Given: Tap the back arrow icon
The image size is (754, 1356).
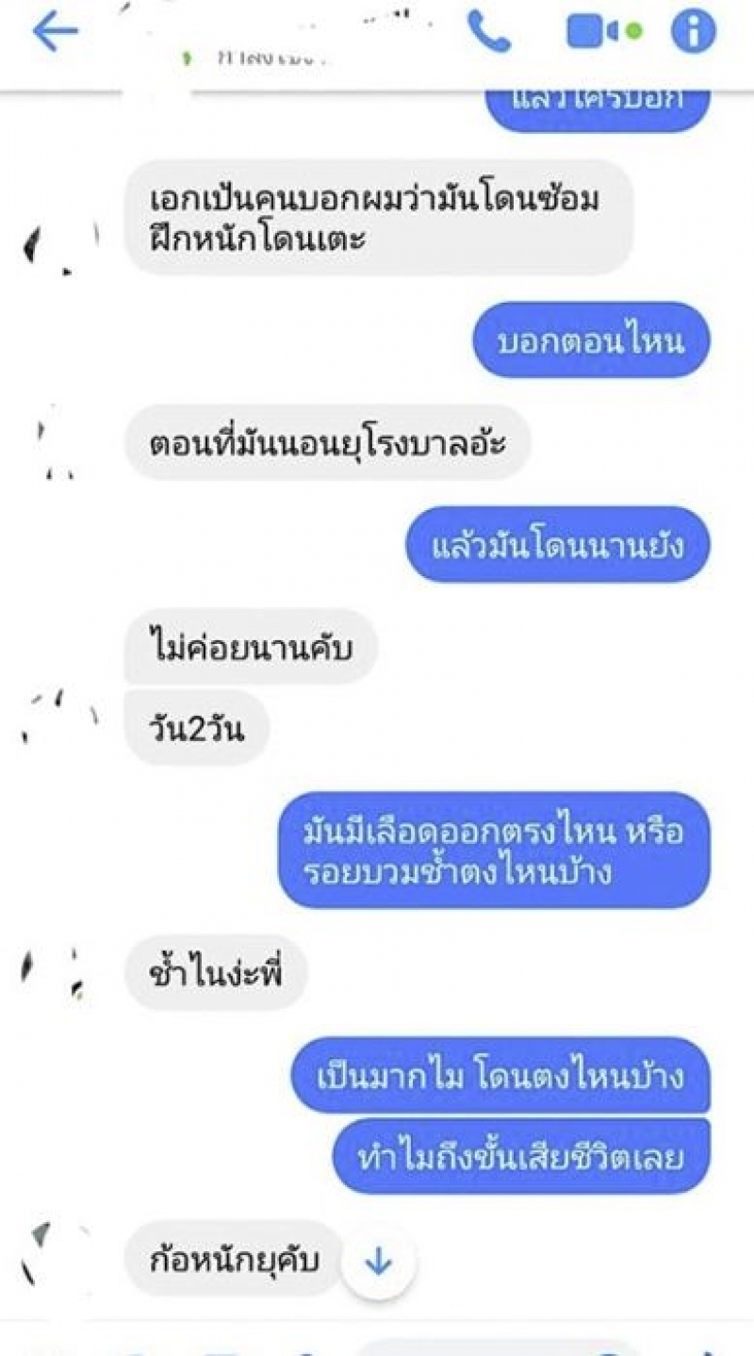Looking at the screenshot, I should [55, 32].
